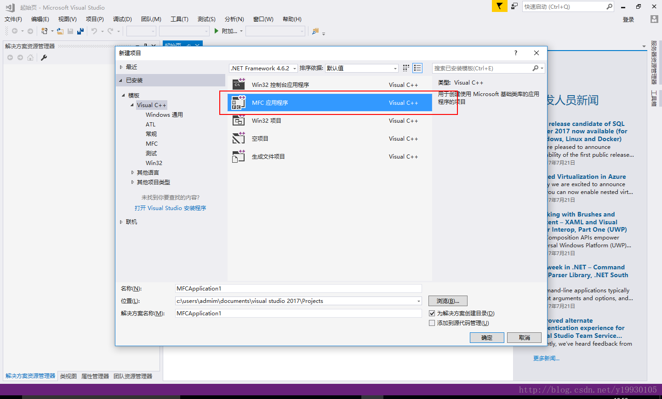The height and width of the screenshot is (399, 662).
Task: Select the ATL tree item
Action: [x=151, y=125]
